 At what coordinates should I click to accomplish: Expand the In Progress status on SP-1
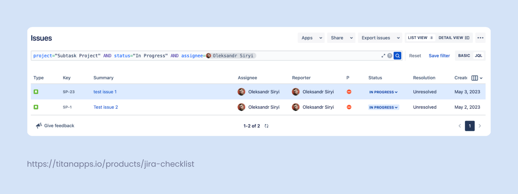pos(383,107)
